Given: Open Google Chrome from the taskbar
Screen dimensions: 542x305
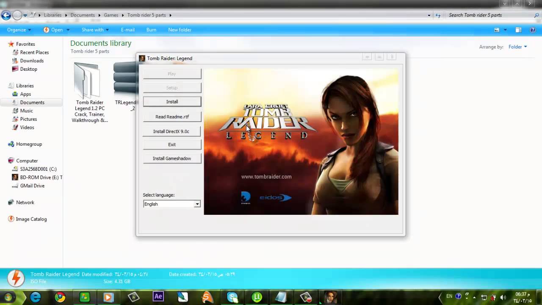Looking at the screenshot, I should click(60, 297).
